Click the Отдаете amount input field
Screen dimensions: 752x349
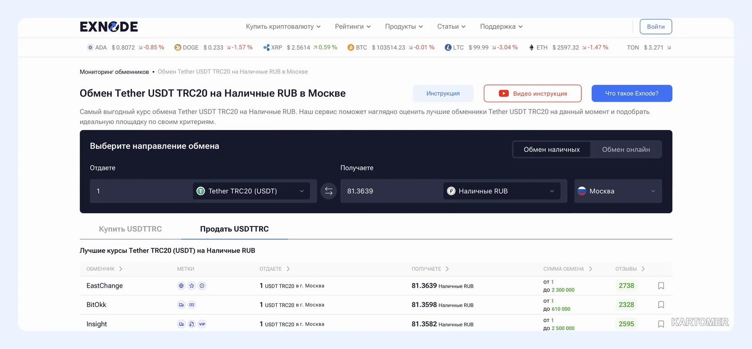141,191
